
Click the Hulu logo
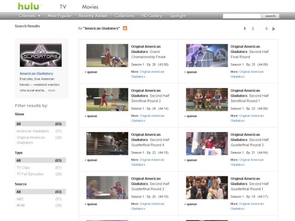(29, 6)
